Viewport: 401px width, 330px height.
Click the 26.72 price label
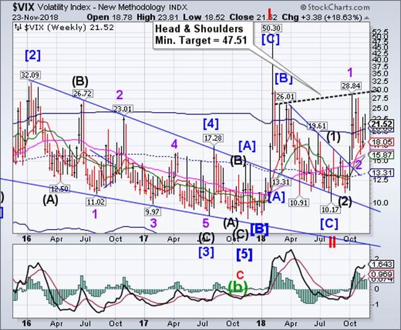[83, 94]
